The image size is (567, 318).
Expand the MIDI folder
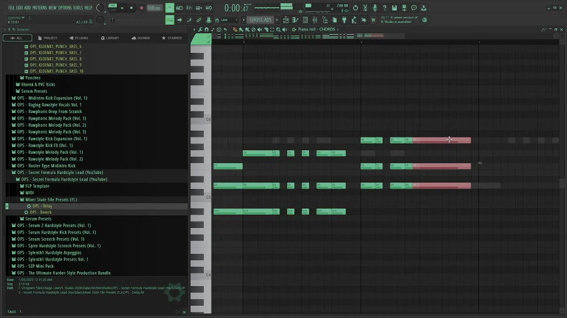pos(29,193)
